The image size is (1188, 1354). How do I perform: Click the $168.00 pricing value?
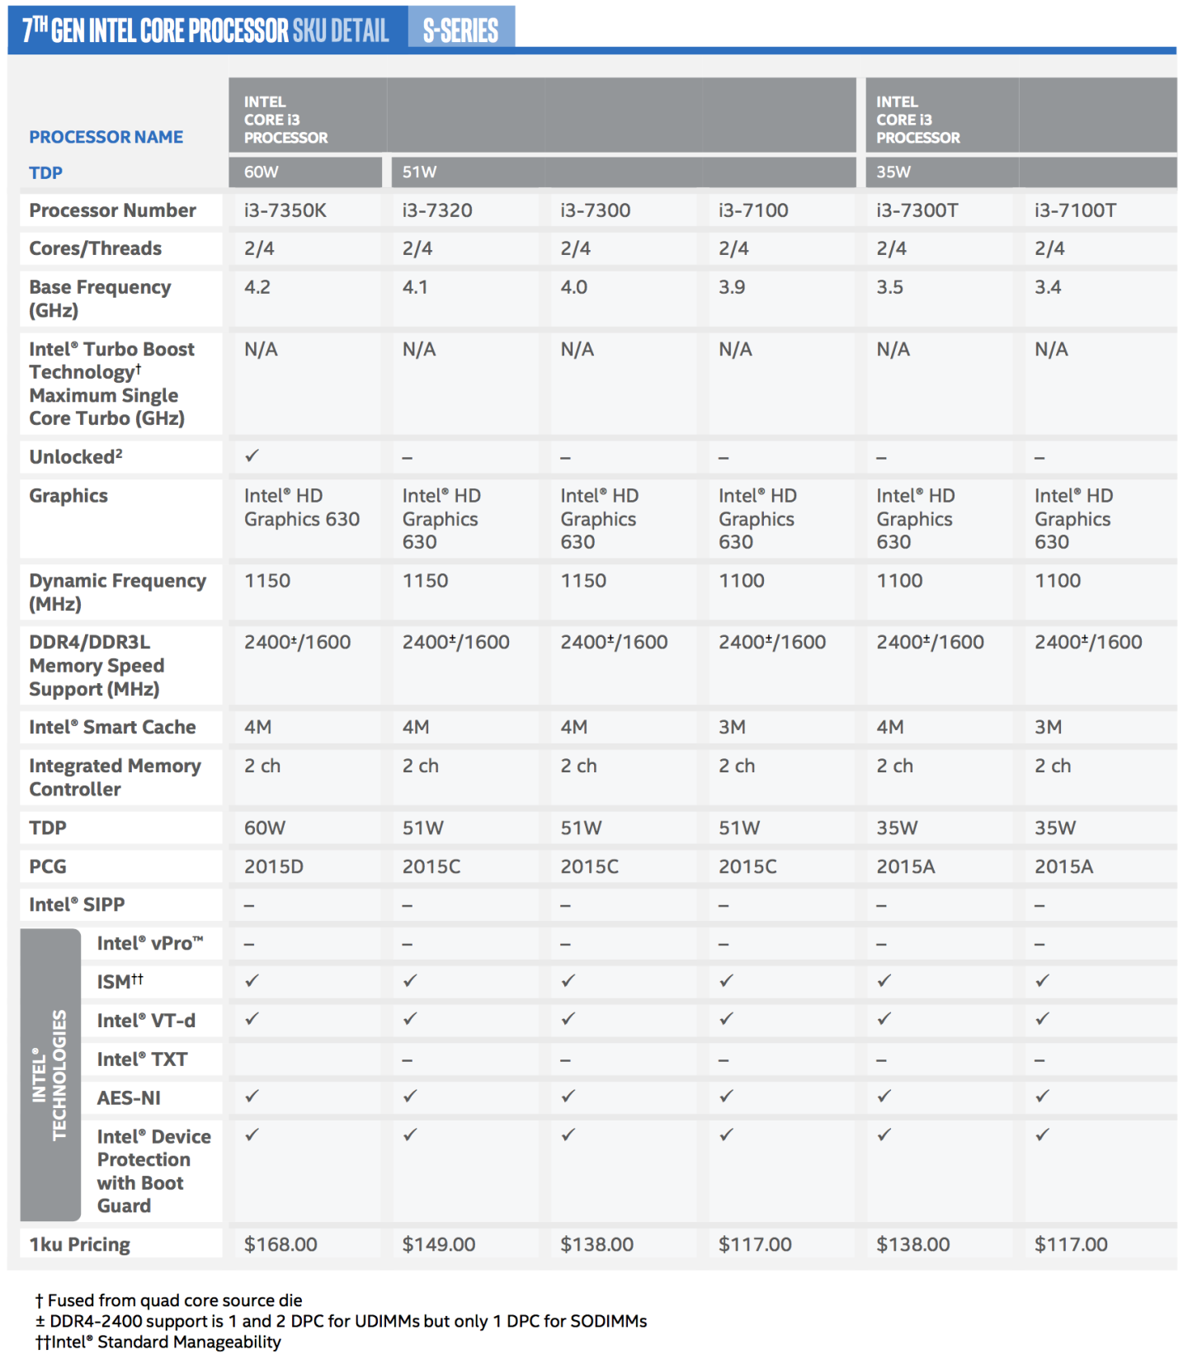pyautogui.click(x=280, y=1244)
